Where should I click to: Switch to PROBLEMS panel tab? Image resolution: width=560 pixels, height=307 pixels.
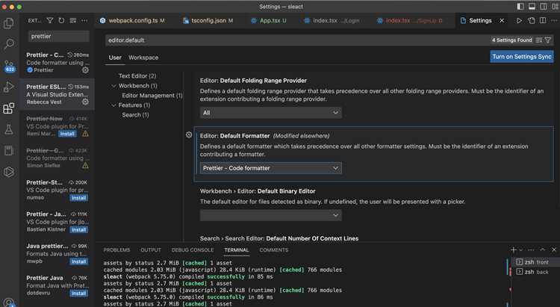[x=116, y=249]
